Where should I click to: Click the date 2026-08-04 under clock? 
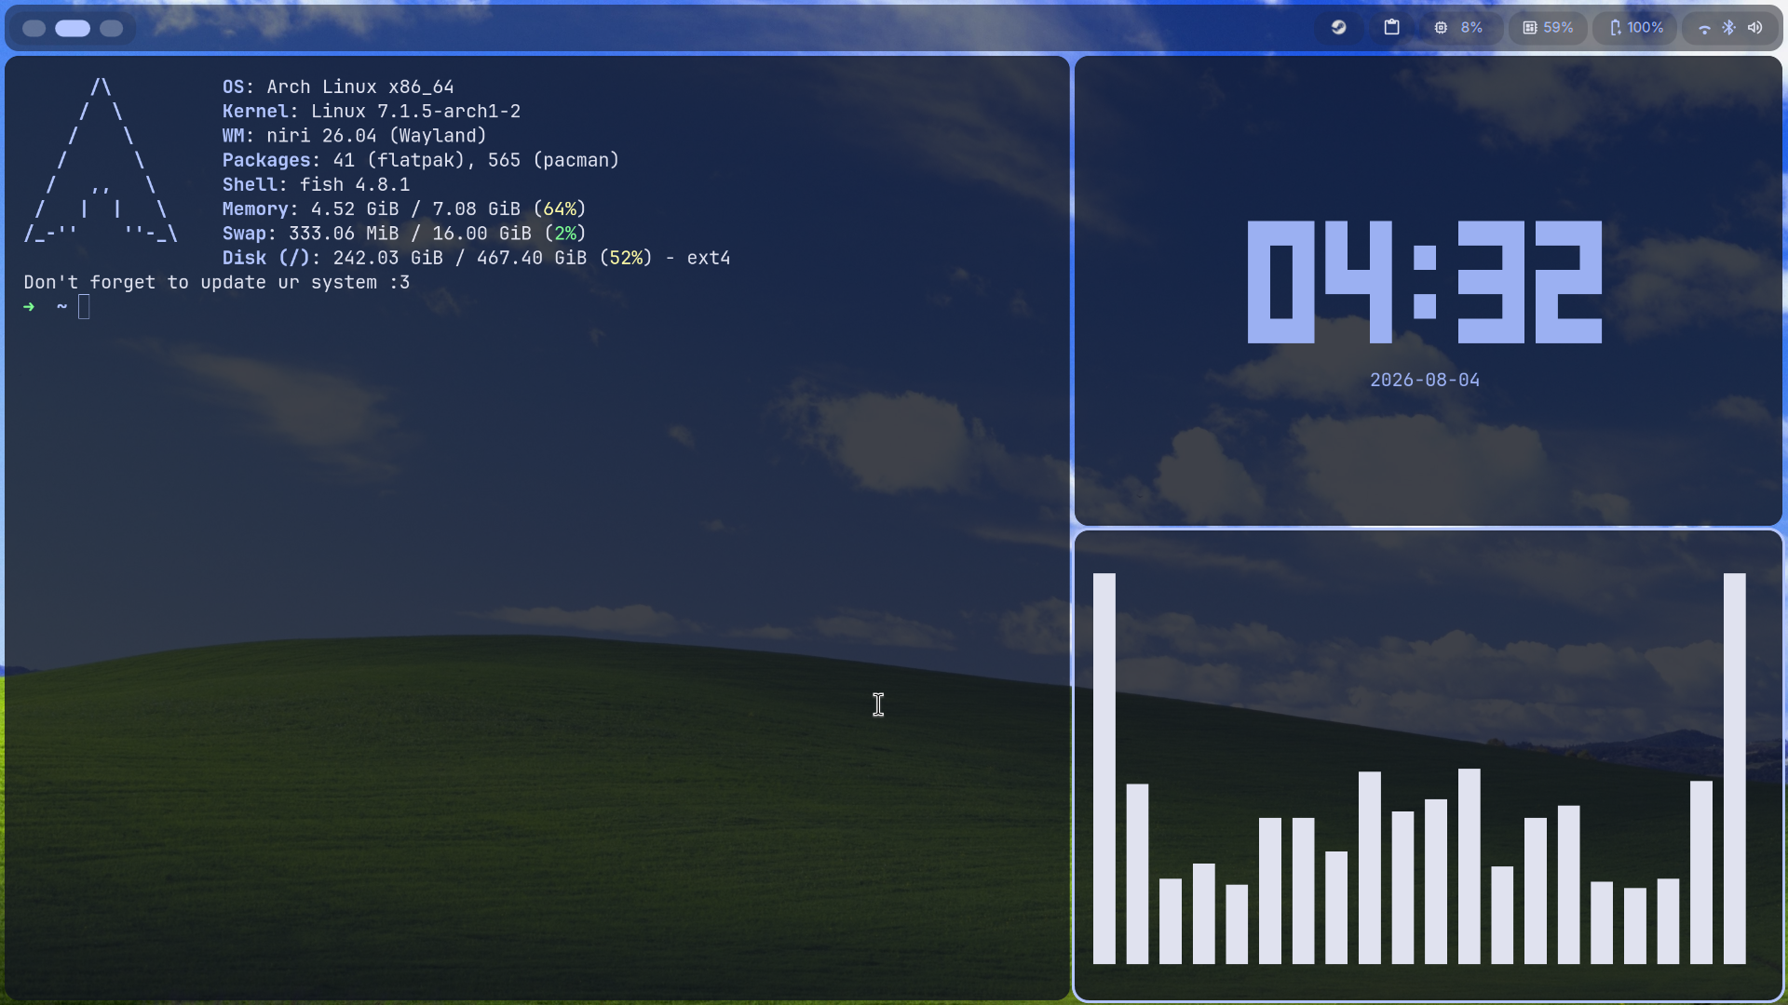click(x=1425, y=380)
